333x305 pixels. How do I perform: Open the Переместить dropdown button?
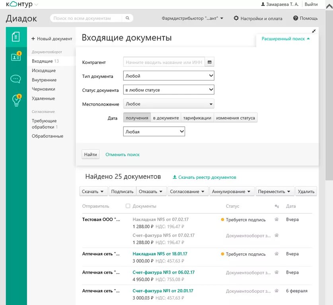click(x=275, y=191)
